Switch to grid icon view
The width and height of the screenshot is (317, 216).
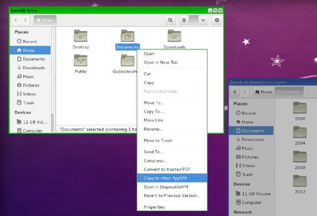pyautogui.click(x=194, y=20)
